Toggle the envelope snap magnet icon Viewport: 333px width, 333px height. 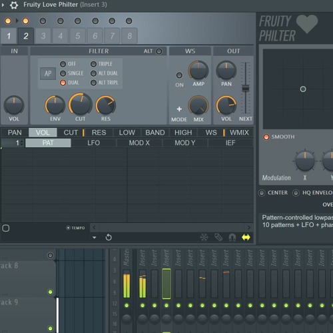[x=232, y=237]
